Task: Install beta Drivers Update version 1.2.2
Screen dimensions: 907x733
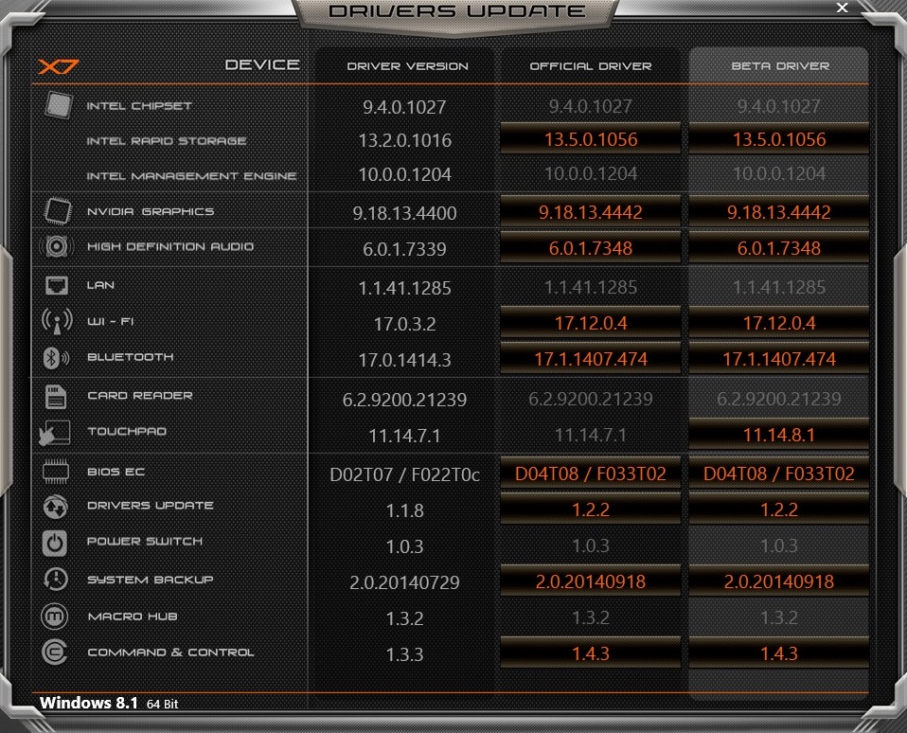Action: pyautogui.click(x=779, y=510)
